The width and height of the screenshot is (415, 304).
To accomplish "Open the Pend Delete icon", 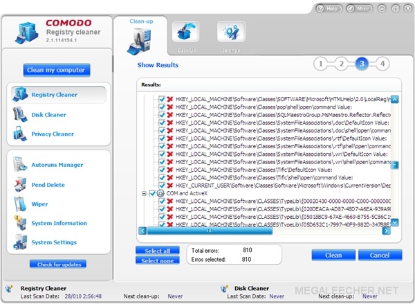I will (20, 184).
